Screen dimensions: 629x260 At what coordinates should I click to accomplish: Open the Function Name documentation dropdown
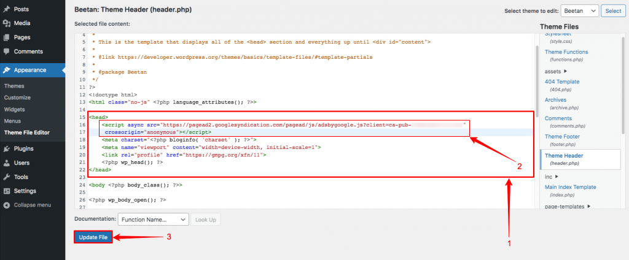[x=153, y=220]
